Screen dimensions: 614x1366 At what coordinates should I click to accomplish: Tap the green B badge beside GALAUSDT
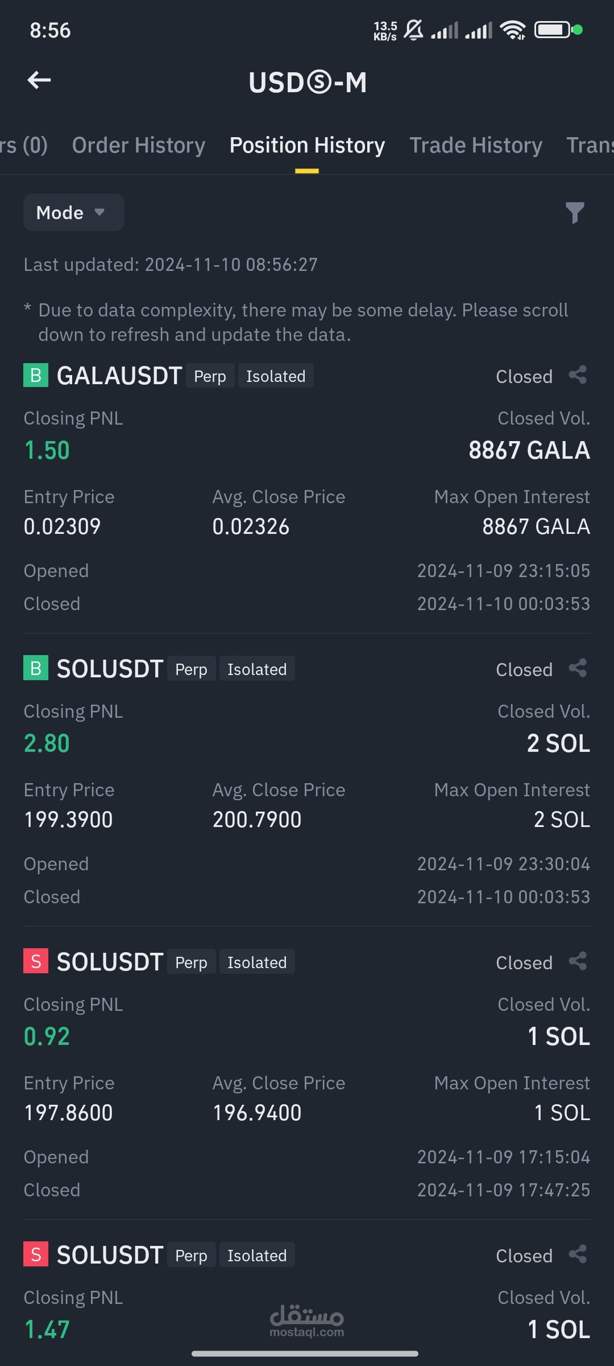(36, 376)
